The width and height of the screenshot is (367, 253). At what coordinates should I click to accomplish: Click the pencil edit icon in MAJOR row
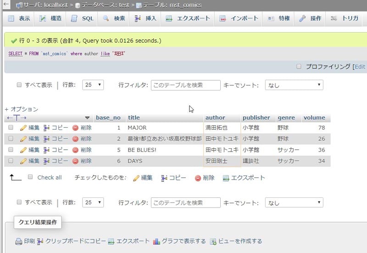click(23, 128)
